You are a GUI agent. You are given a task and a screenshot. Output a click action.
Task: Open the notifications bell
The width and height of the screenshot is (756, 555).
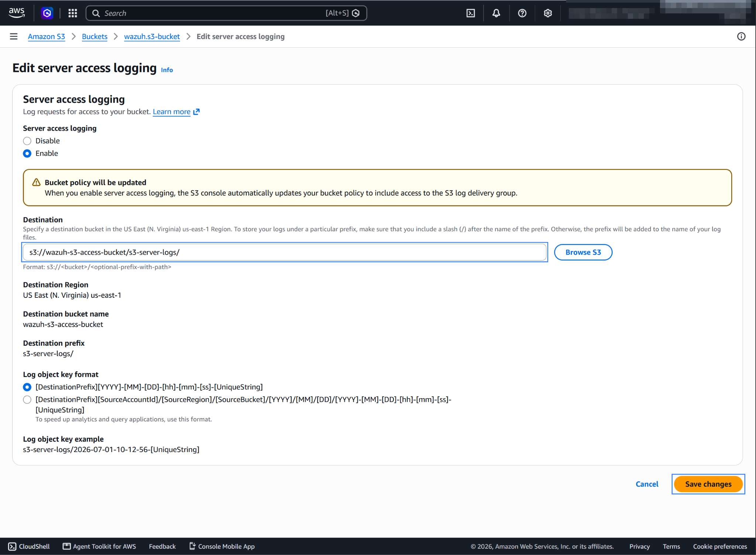[x=496, y=13]
